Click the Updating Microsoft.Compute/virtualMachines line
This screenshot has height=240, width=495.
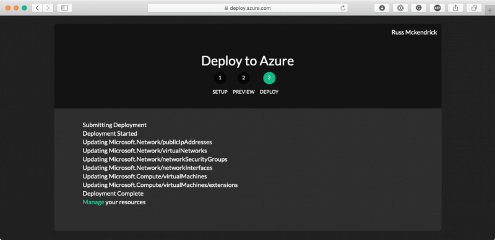click(145, 176)
